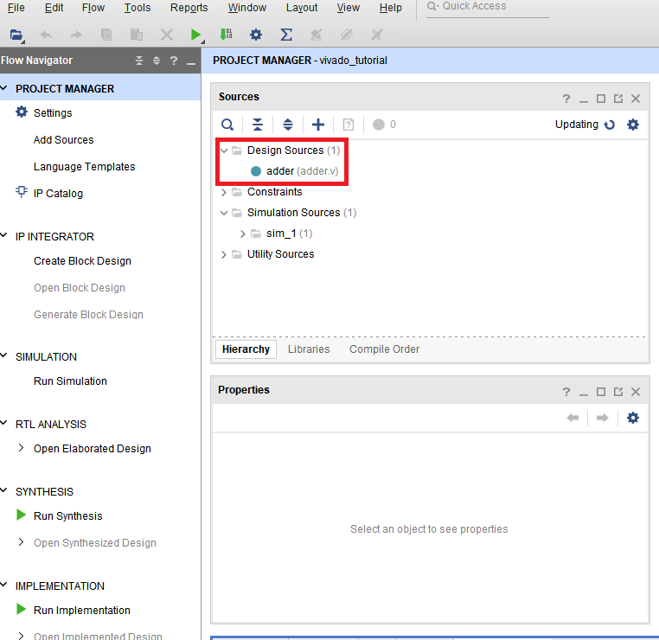Open Flow Navigator help question mark
Image resolution: width=659 pixels, height=640 pixels.
(x=174, y=61)
